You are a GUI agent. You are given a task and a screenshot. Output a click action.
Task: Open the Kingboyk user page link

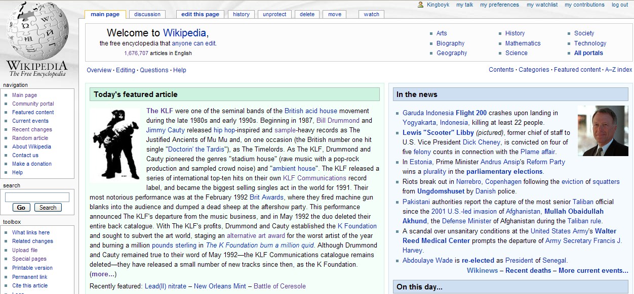(x=438, y=5)
